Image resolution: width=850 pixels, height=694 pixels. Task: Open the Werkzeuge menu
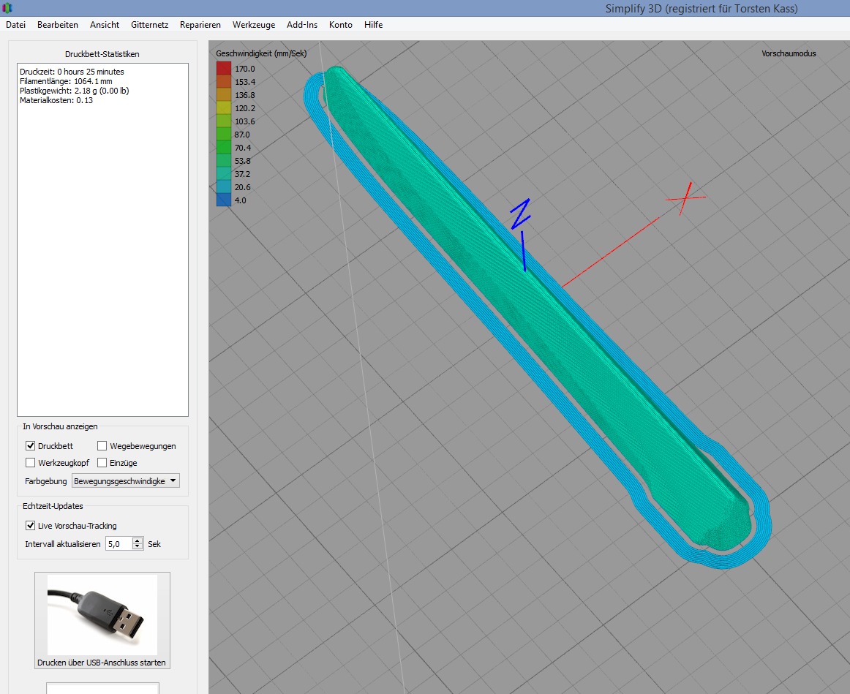point(254,25)
